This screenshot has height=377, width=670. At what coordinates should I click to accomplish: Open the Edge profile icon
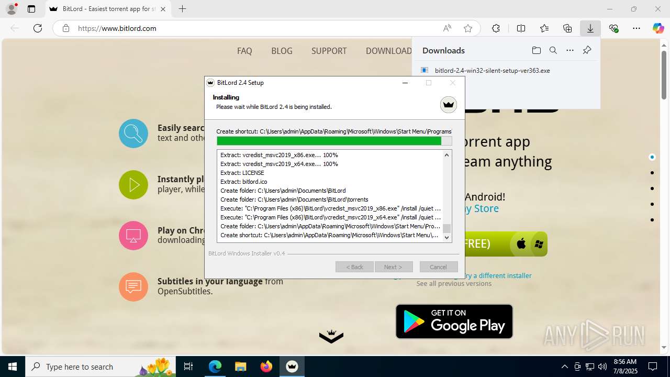click(11, 9)
